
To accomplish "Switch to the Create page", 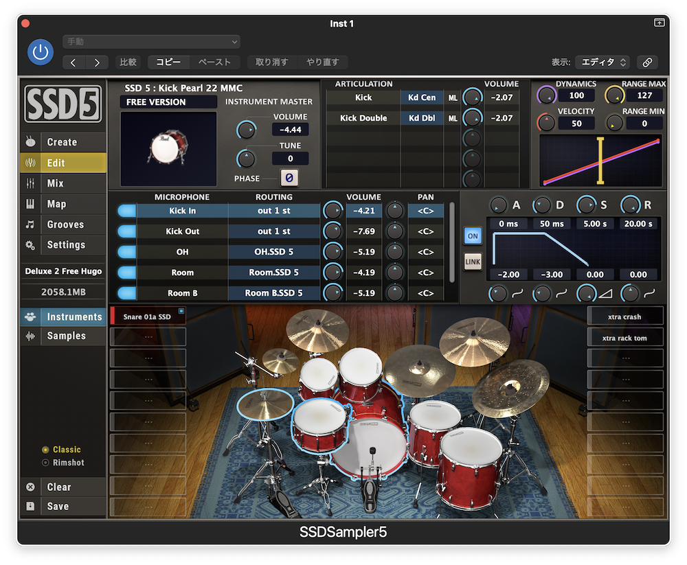I will (x=62, y=142).
